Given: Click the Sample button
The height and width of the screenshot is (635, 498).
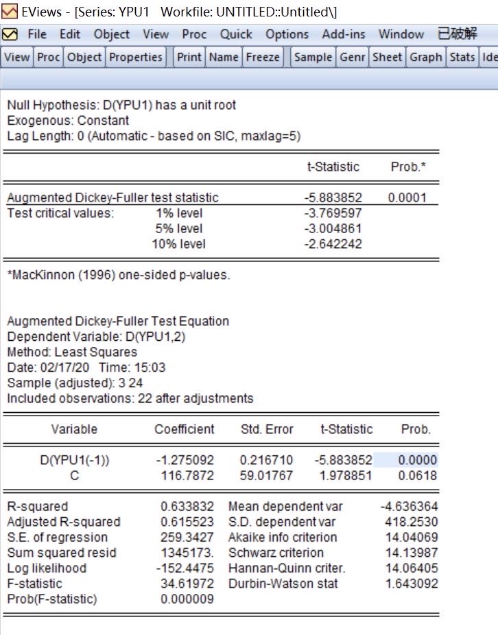Looking at the screenshot, I should coord(313,57).
